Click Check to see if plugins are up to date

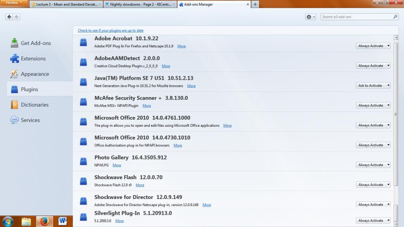[x=110, y=30]
